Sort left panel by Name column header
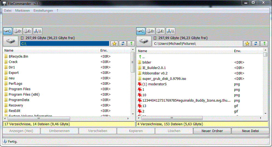 click(x=50, y=51)
